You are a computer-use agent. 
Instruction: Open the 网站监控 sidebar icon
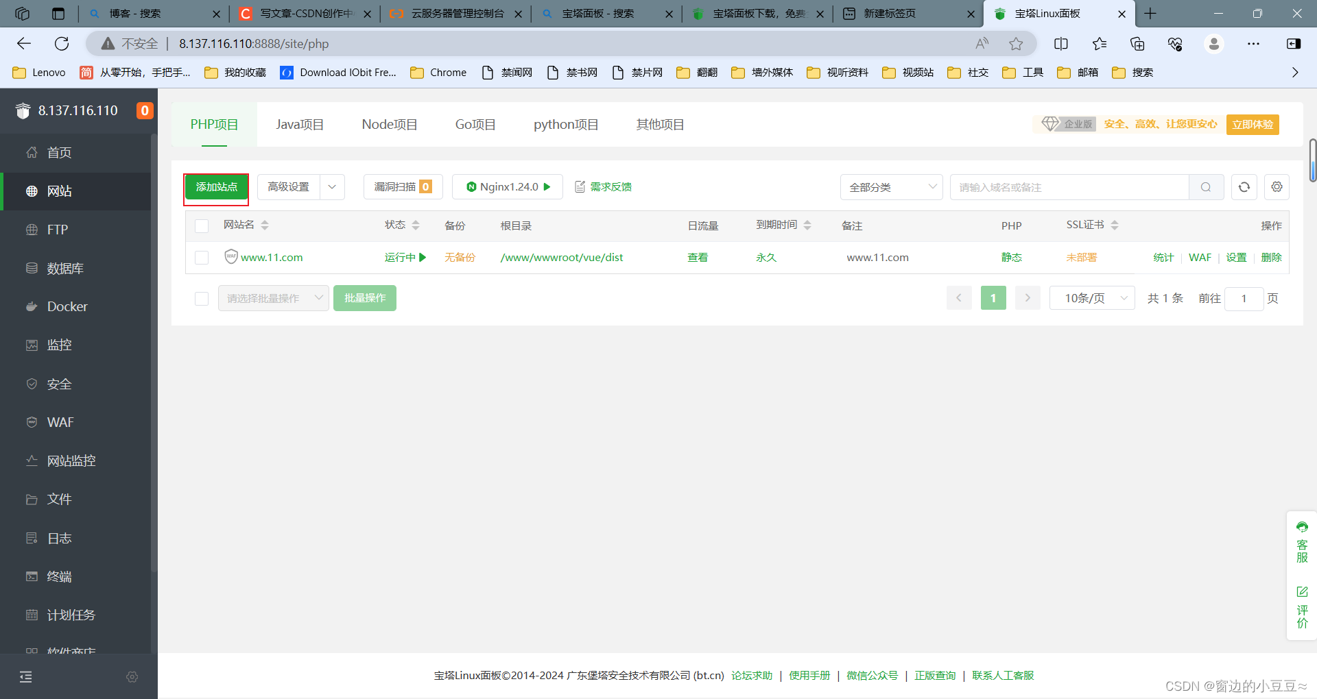[x=32, y=461]
